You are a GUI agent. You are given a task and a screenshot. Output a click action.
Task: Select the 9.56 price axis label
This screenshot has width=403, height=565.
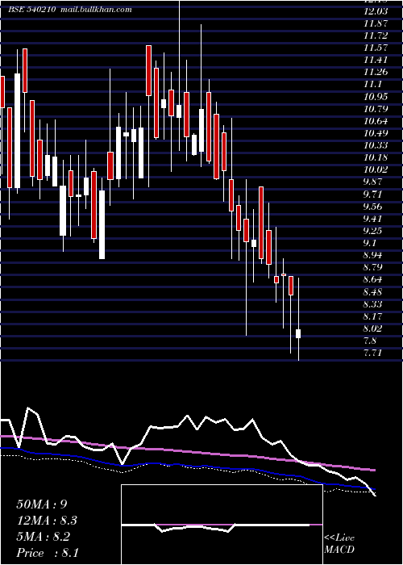pyautogui.click(x=374, y=207)
